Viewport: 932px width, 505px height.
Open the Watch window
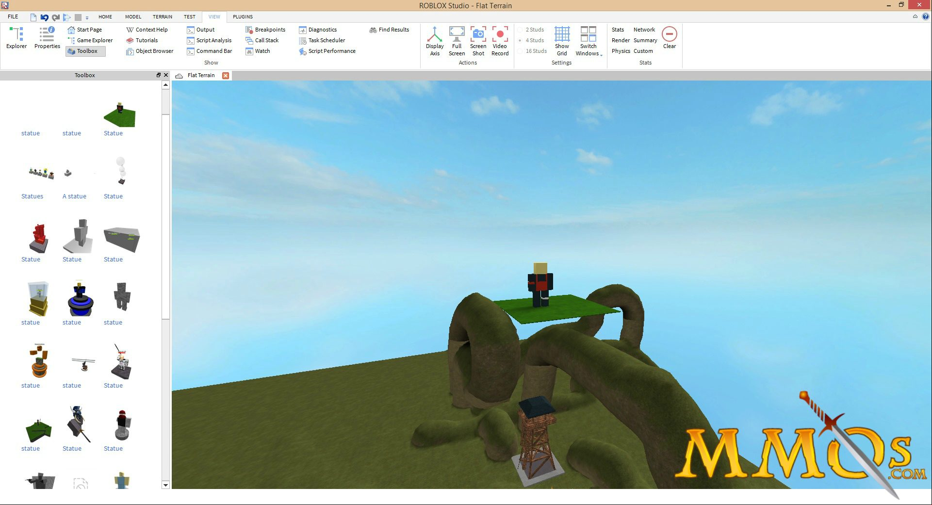click(258, 51)
